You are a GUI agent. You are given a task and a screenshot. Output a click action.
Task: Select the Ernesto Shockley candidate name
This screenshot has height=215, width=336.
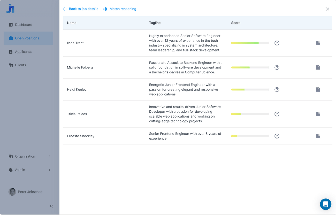click(x=81, y=136)
